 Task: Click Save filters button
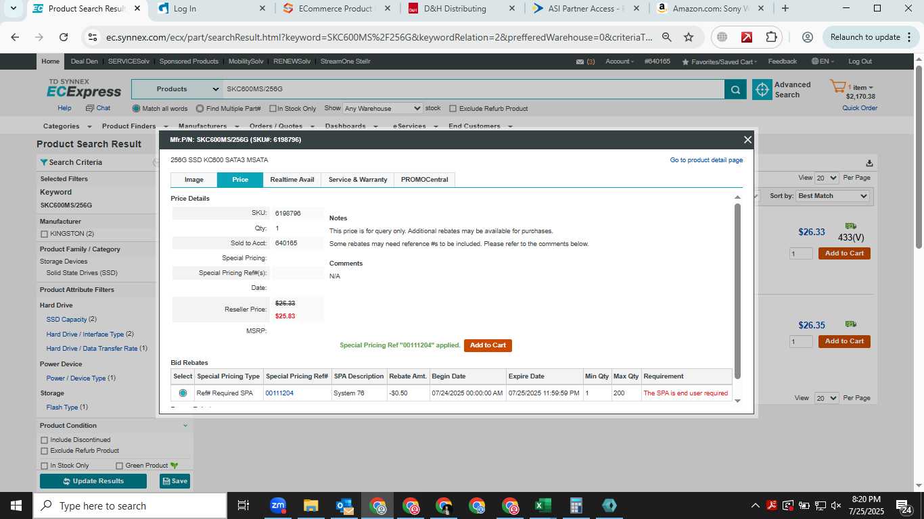pos(175,481)
